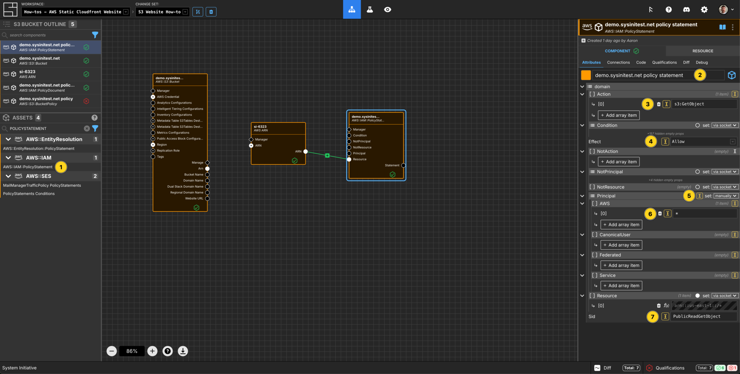The width and height of the screenshot is (740, 374).
Task: Click the failed qualification icon for demo.sysinitest.net policy
Action: click(x=86, y=101)
